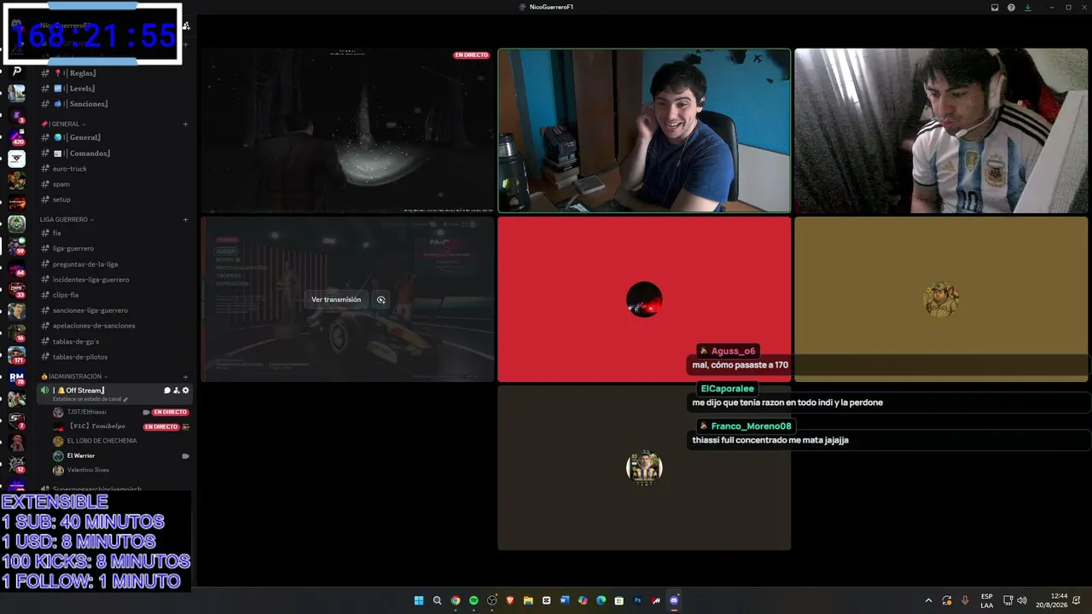Click the taskbar microphone tray icon
The image size is (1092, 614).
965,600
